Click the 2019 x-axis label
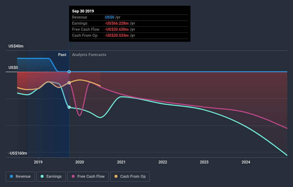 click(38, 162)
